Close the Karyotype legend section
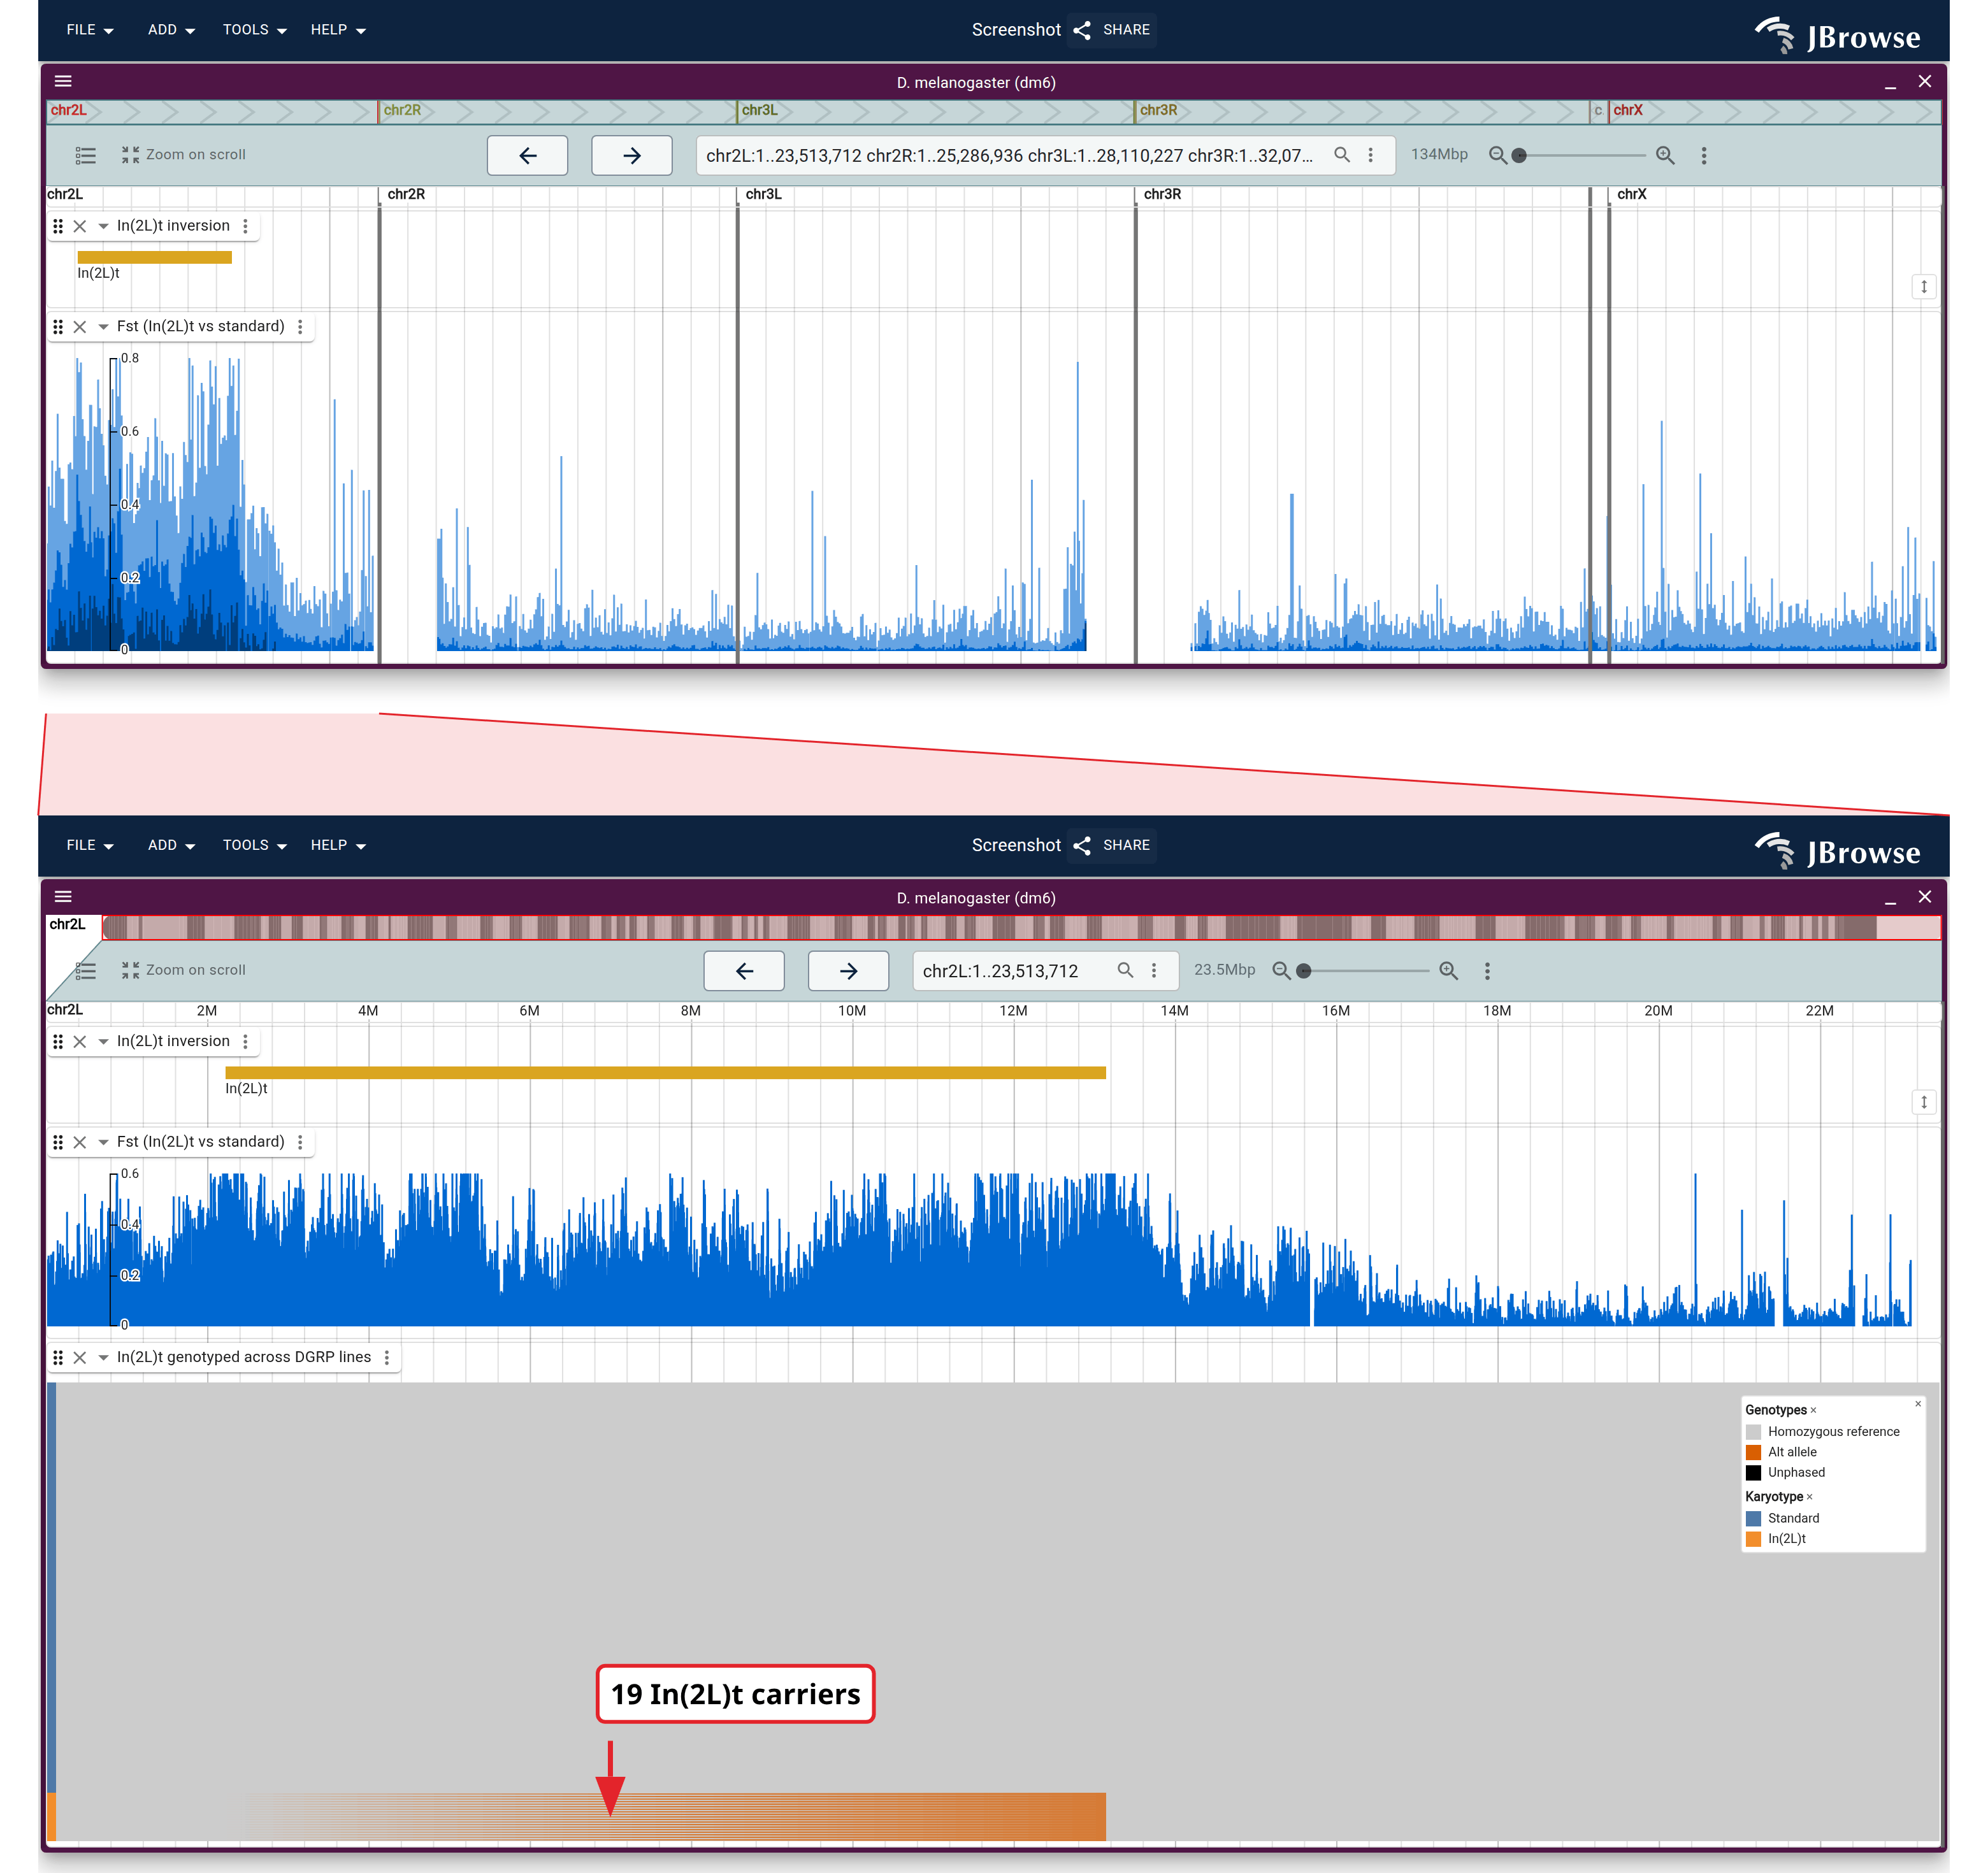The width and height of the screenshot is (1988, 1873). point(1809,1497)
